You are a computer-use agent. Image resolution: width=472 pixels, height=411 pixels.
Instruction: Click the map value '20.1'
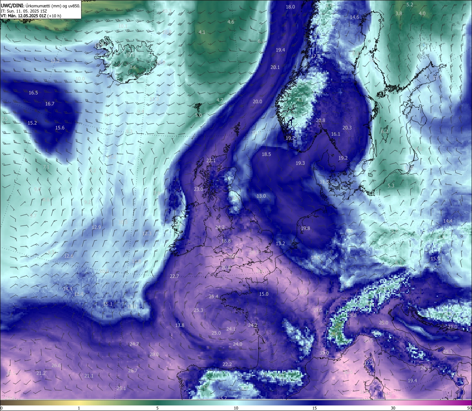[x=275, y=67]
